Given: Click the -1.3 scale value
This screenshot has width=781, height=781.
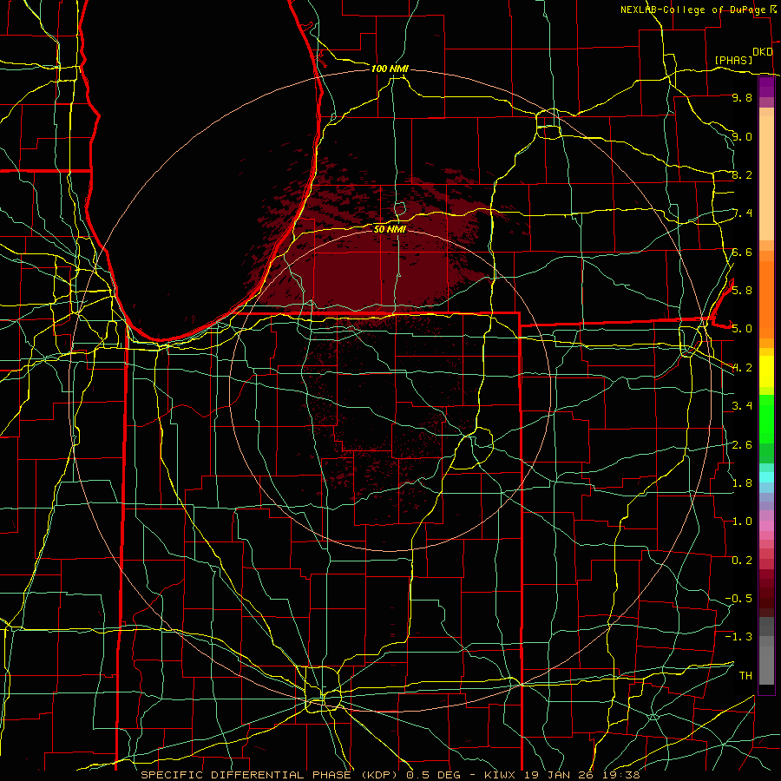Looking at the screenshot, I should click(x=738, y=637).
